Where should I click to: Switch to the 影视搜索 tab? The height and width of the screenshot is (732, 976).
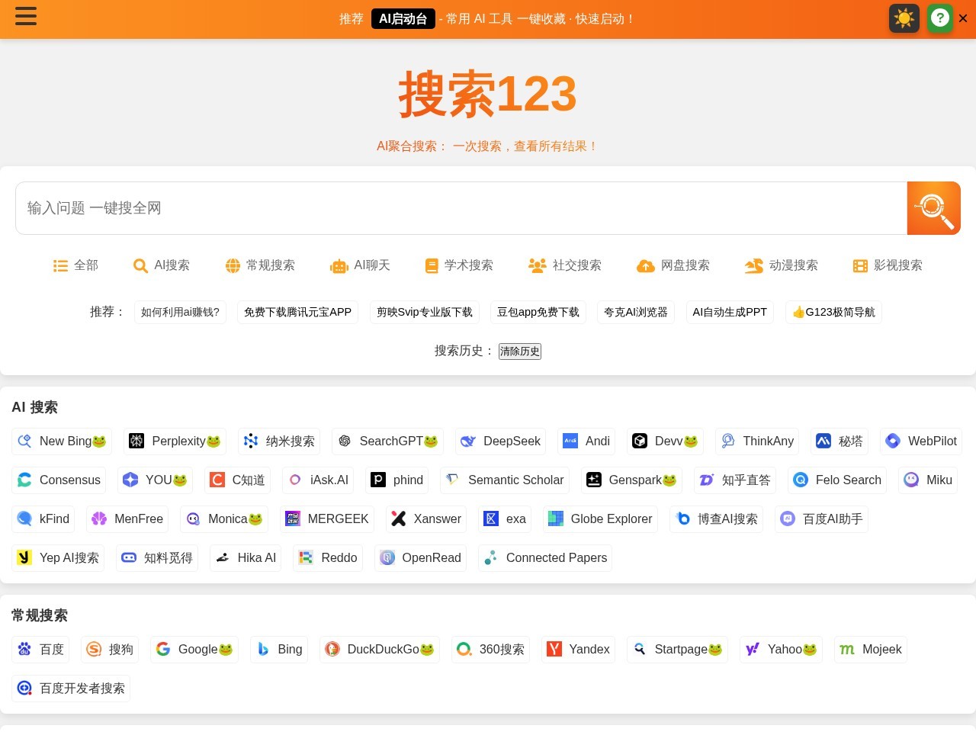click(888, 265)
